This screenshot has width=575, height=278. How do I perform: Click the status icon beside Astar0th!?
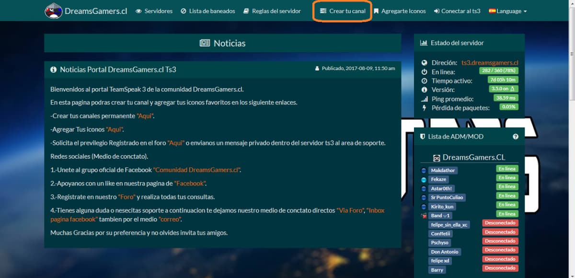pyautogui.click(x=424, y=188)
